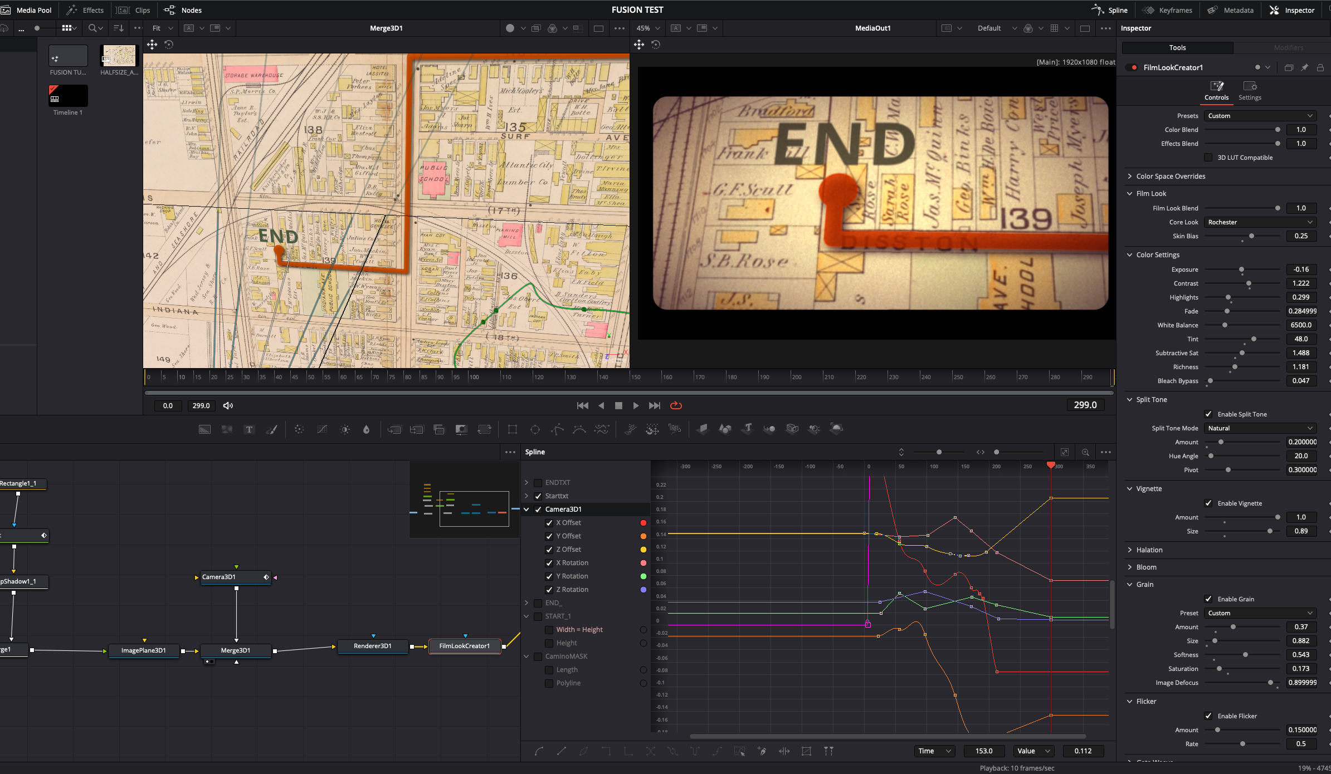The image size is (1331, 774).
Task: Add a Blur drop tool
Action: tap(366, 429)
